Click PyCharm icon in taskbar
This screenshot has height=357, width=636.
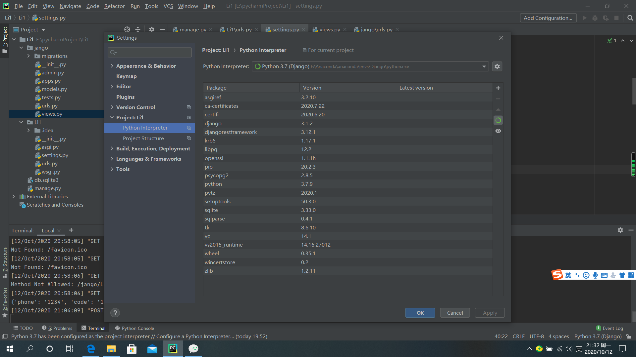pos(173,349)
